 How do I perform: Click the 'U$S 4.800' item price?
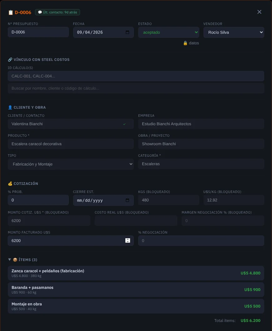[250, 273]
